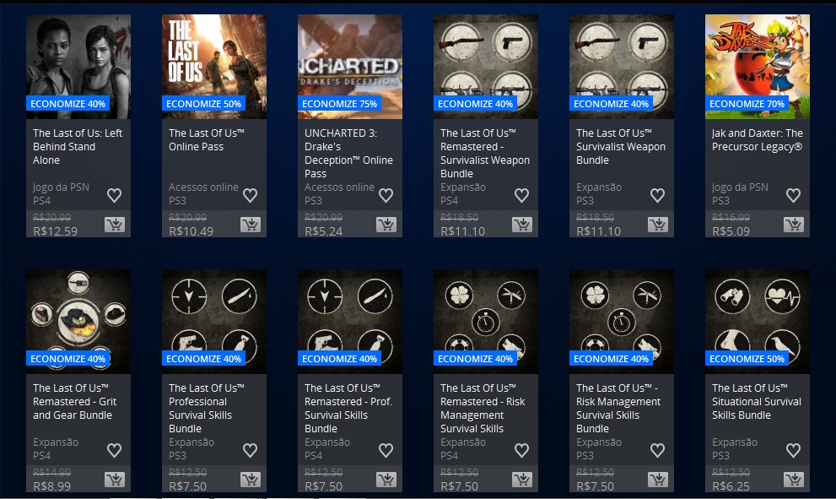The image size is (836, 499).
Task: Open Remastered - Prof. Survival Skills Bundle title
Action: click(348, 409)
